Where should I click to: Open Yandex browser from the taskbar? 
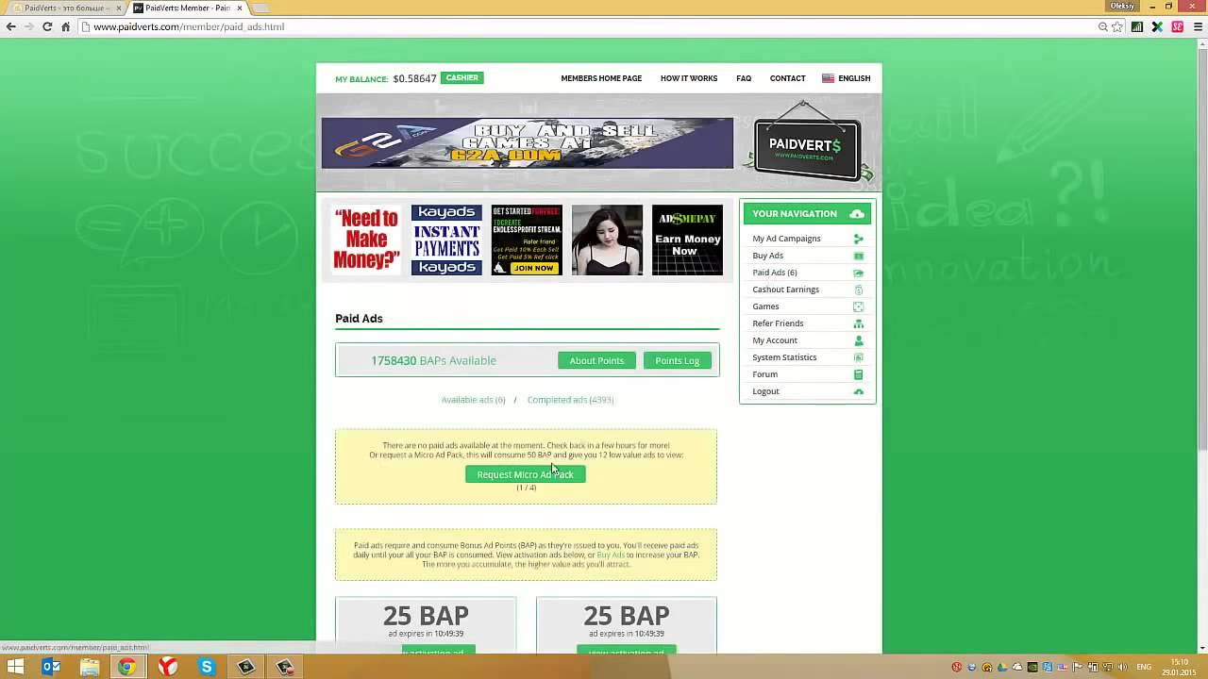(x=167, y=667)
